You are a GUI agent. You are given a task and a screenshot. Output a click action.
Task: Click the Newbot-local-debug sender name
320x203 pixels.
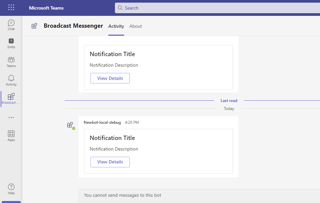[102, 122]
